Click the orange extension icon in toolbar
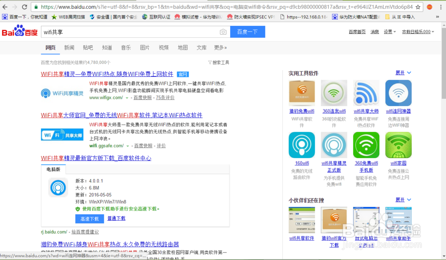 click(x=429, y=7)
